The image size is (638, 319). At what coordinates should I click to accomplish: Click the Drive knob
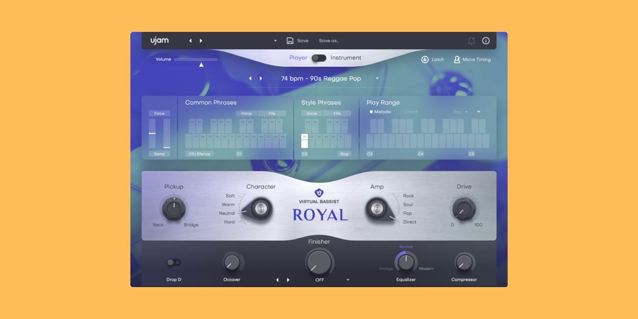tap(464, 209)
